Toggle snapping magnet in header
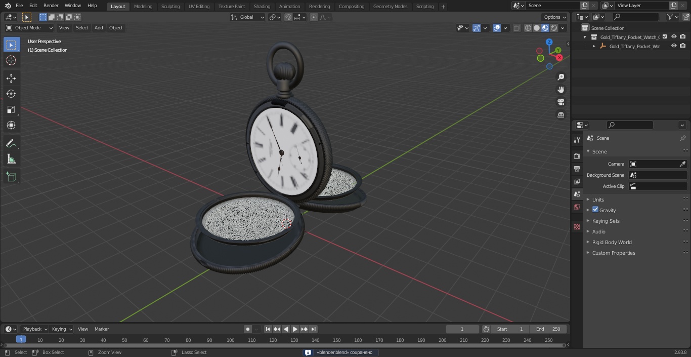Viewport: 691px width, 357px height. (x=288, y=17)
